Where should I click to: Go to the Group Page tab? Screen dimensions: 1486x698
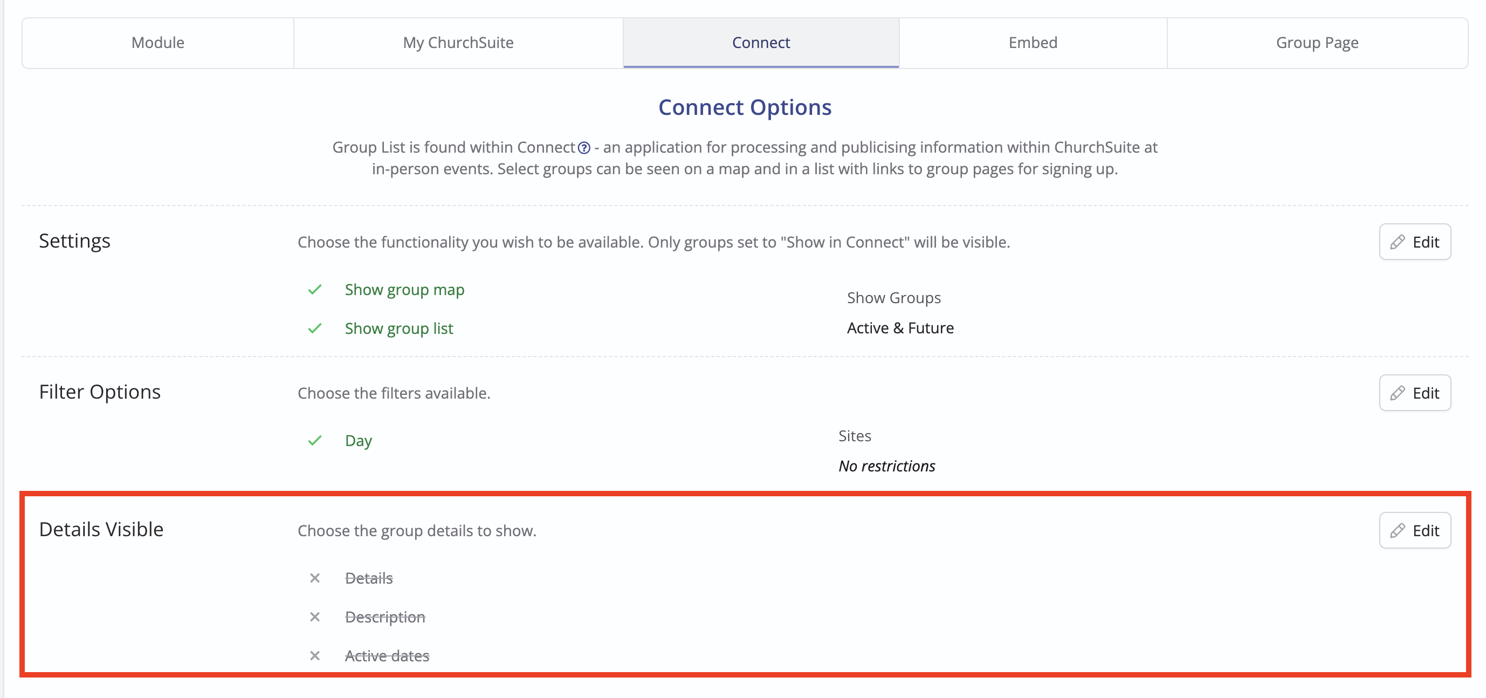pos(1317,43)
